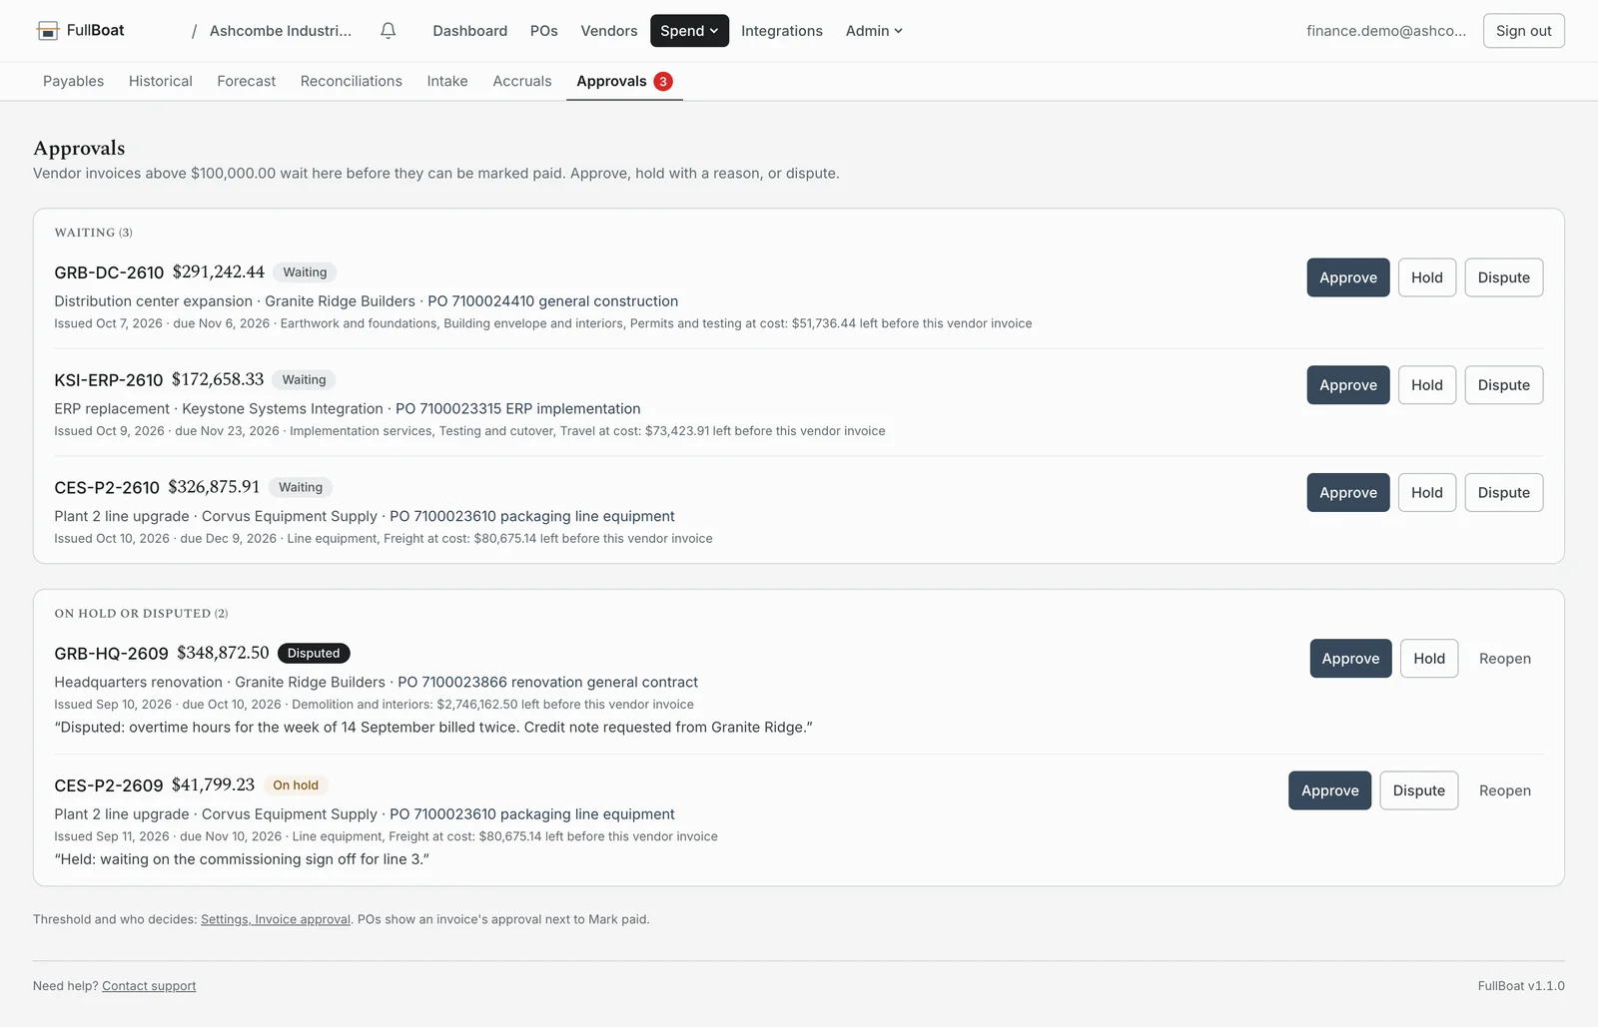Dispute invoice KSI-ERP-2610
Screen dimensions: 1598x1027
point(1504,385)
